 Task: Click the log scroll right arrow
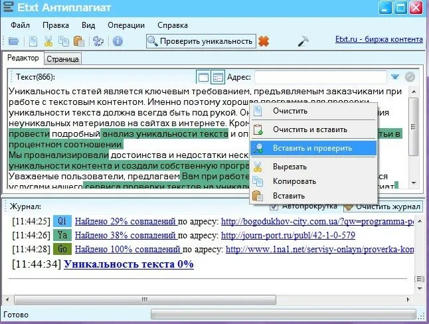[408, 299]
